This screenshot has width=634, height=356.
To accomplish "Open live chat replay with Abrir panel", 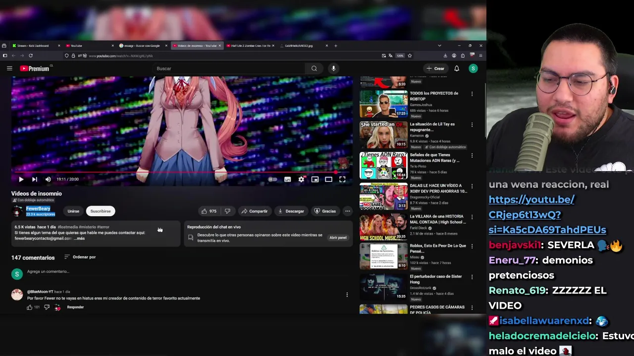I will tap(338, 238).
